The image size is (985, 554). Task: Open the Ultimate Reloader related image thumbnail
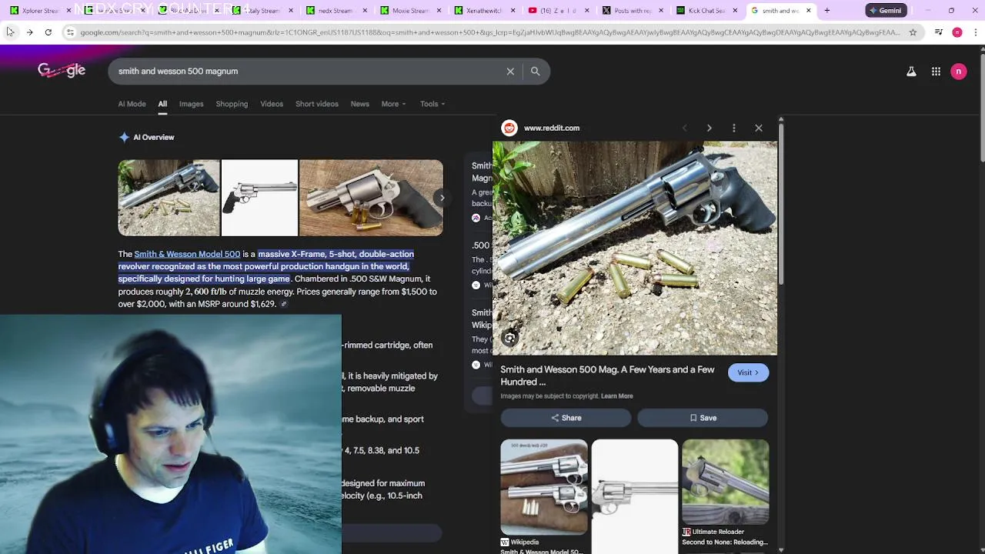(x=725, y=482)
